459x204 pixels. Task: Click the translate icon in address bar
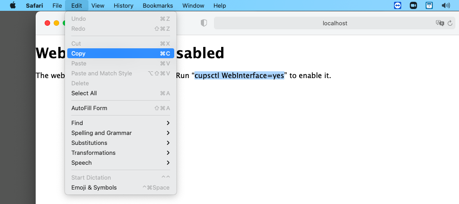coord(439,23)
